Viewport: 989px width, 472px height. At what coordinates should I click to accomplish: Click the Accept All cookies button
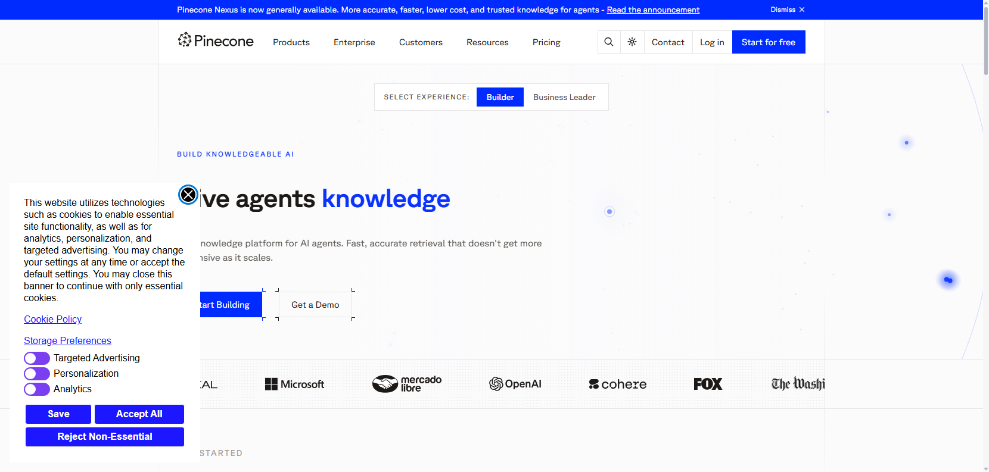[x=139, y=414]
